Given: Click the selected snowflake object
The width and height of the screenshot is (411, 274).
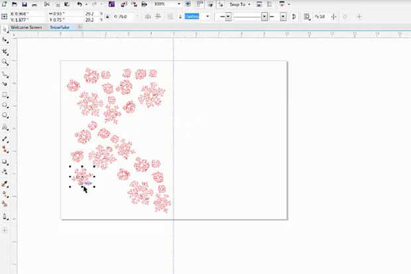Looking at the screenshot, I should 82,176.
